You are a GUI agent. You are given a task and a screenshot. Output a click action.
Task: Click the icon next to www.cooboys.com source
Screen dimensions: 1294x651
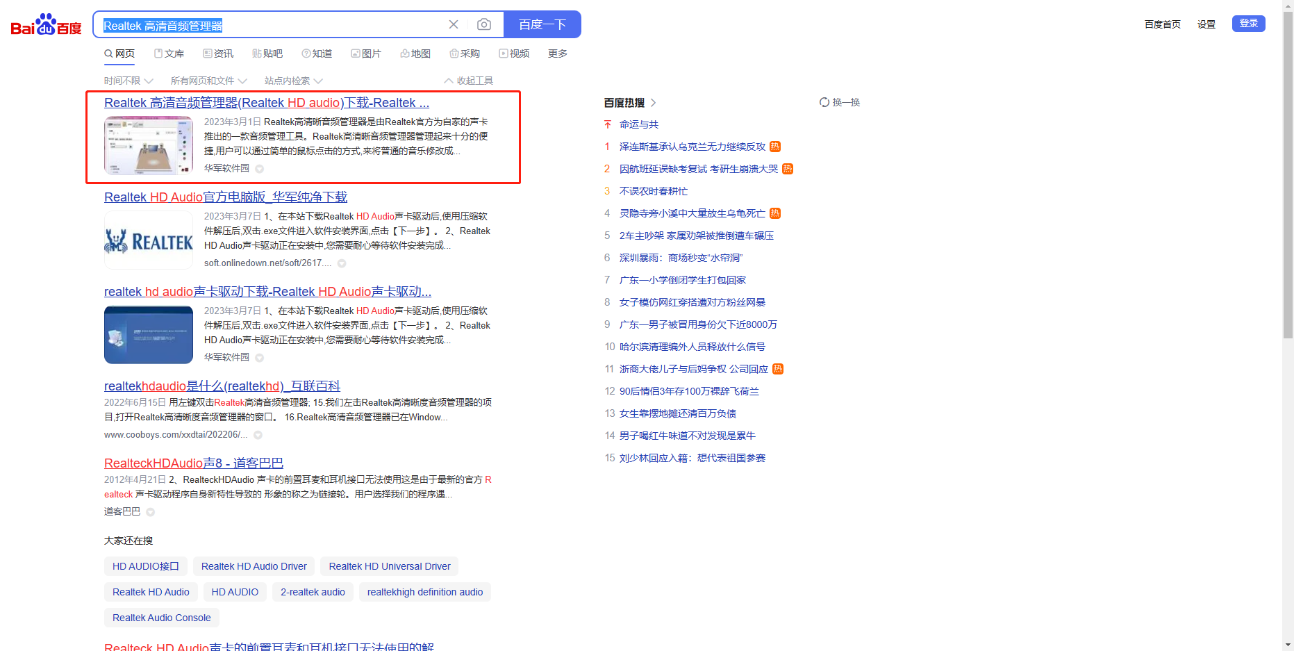point(258,435)
